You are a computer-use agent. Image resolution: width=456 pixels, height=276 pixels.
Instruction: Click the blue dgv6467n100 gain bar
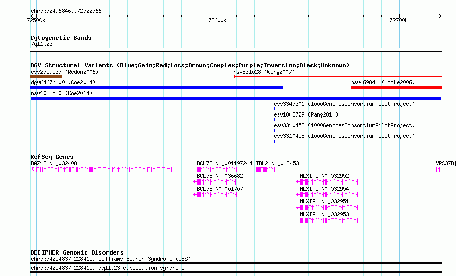(x=157, y=87)
